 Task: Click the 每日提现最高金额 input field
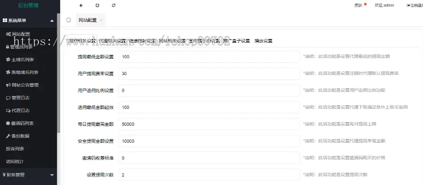(209, 124)
